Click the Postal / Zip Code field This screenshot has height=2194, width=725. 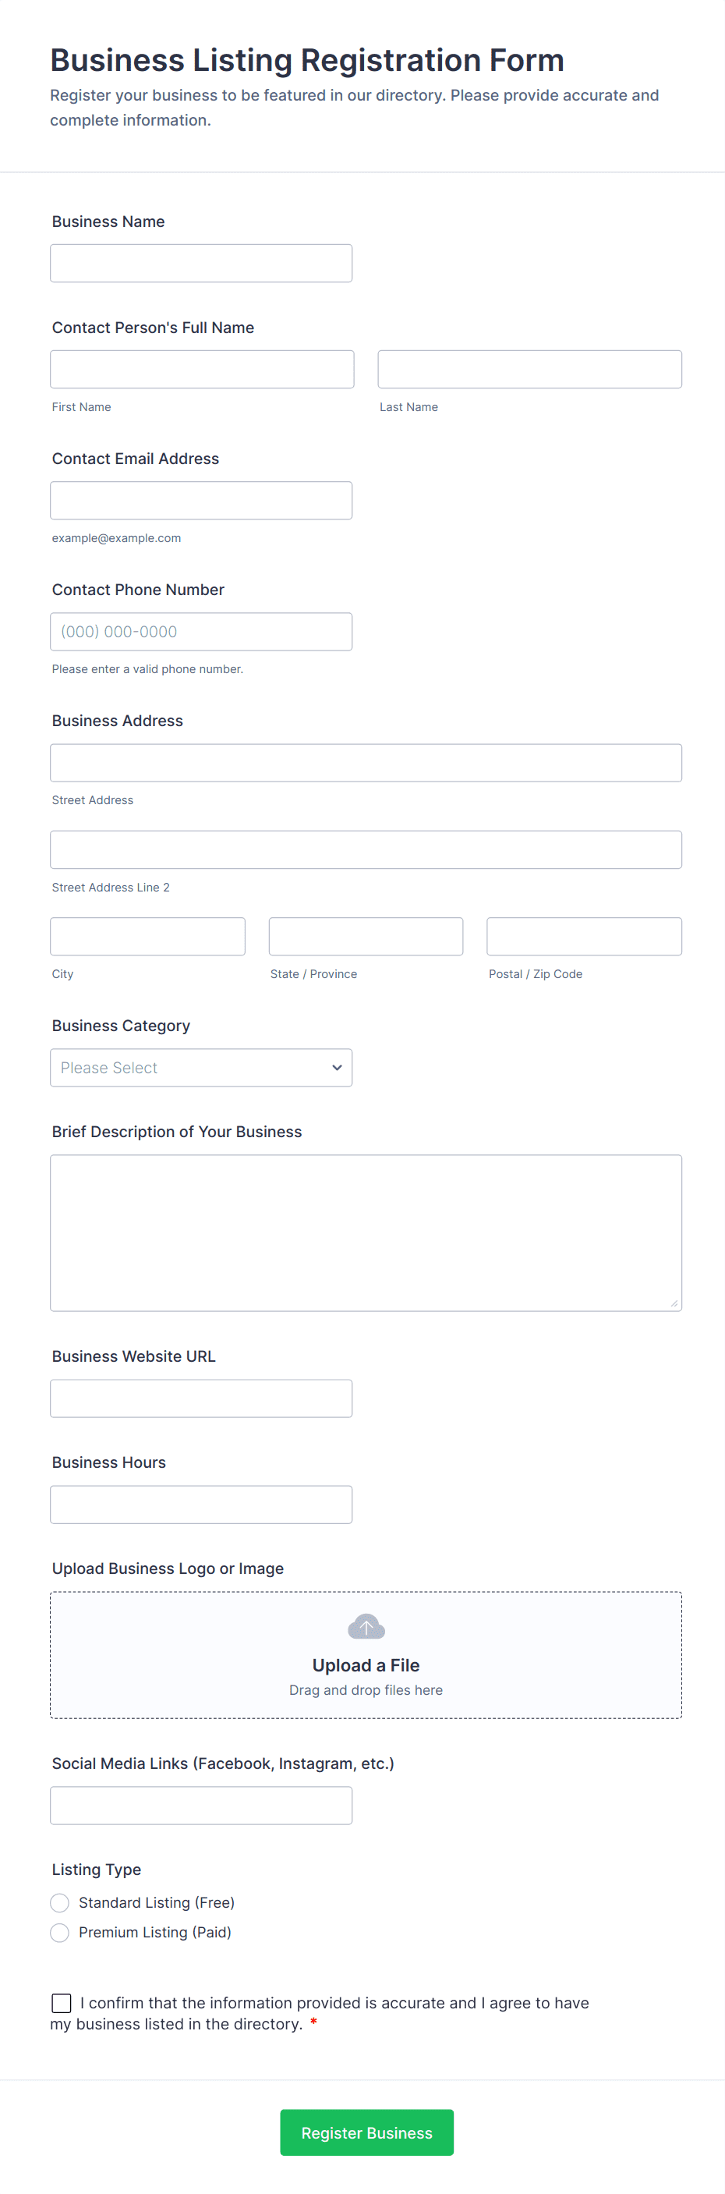click(x=584, y=937)
